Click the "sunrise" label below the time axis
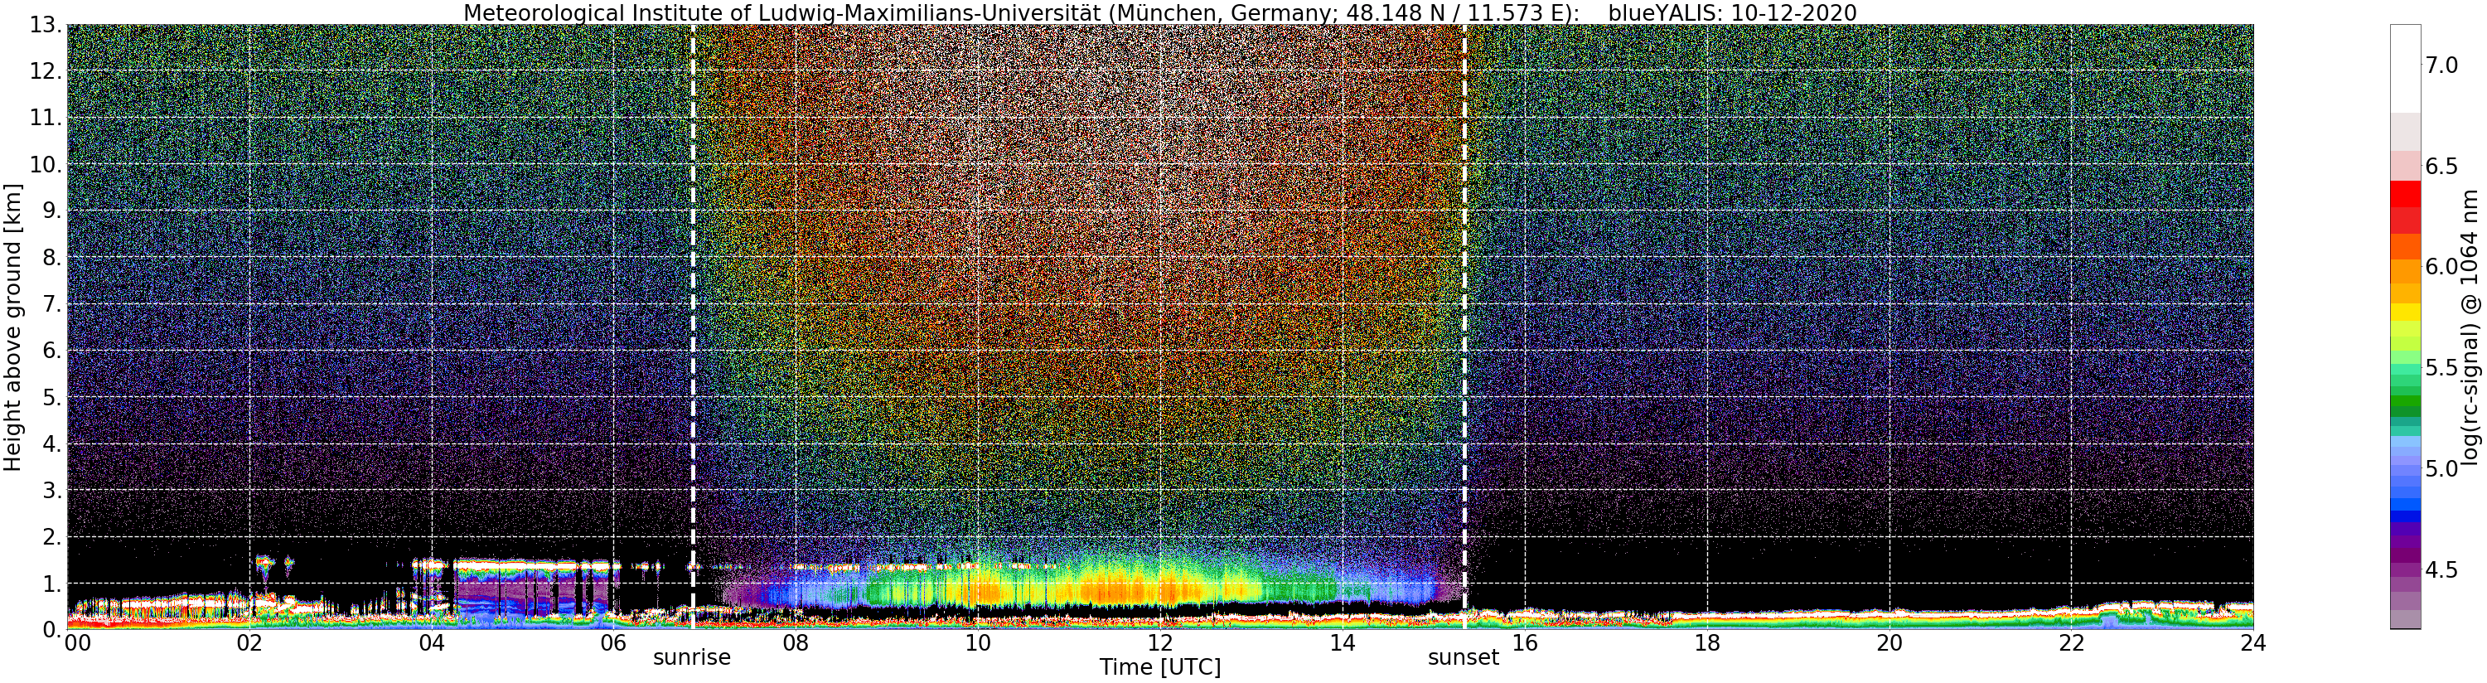This screenshot has height=683, width=2487. pos(692,658)
